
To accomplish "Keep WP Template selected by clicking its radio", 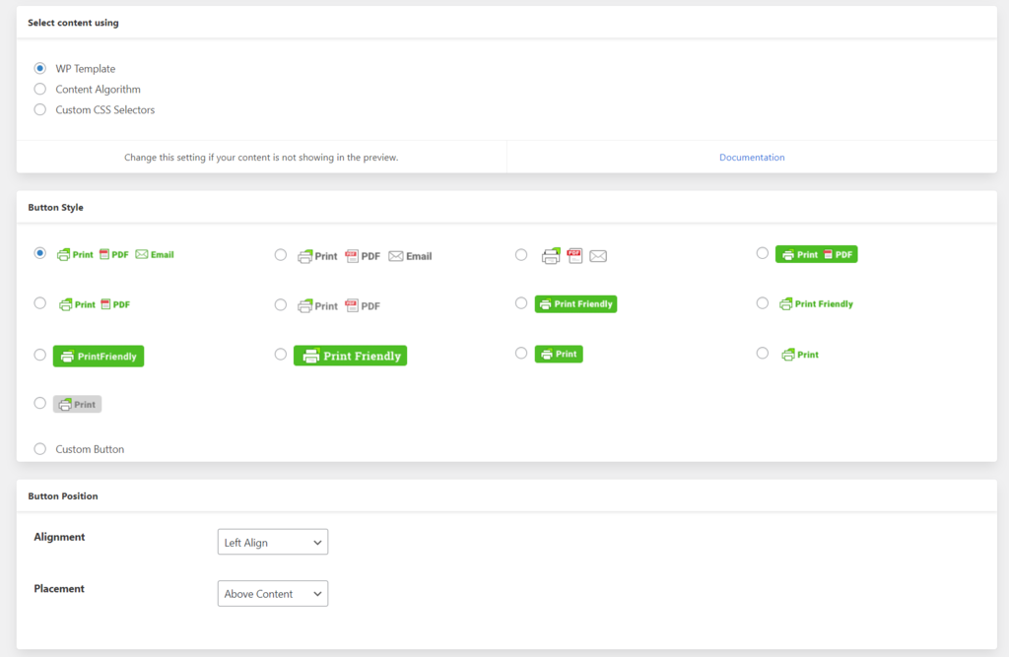I will [39, 68].
